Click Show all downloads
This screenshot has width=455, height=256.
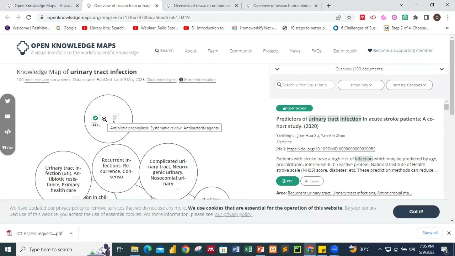[430, 233]
